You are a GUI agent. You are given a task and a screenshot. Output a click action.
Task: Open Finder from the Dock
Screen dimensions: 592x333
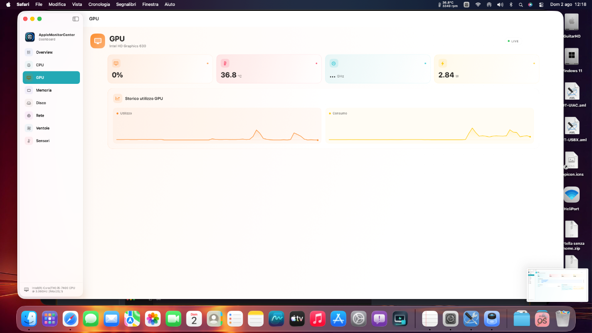[29, 319]
